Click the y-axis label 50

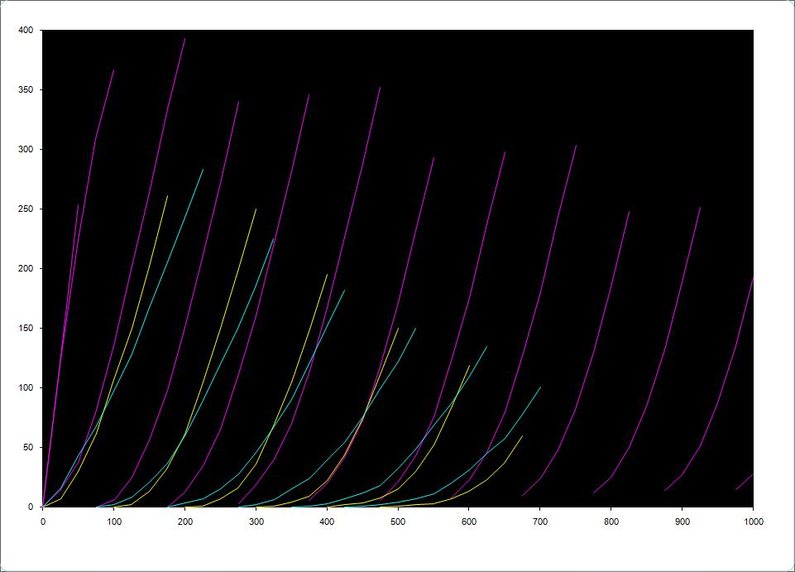[28, 448]
